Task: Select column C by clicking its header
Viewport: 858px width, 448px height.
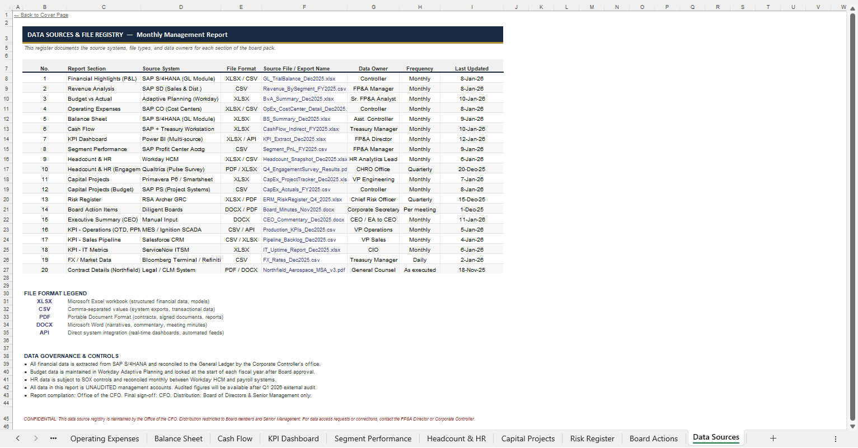Action: pyautogui.click(x=104, y=7)
